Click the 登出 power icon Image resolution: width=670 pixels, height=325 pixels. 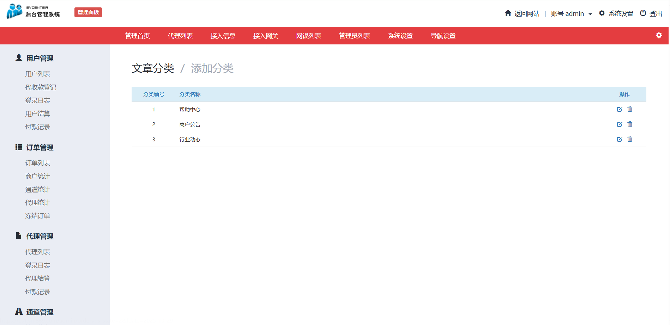tap(643, 13)
